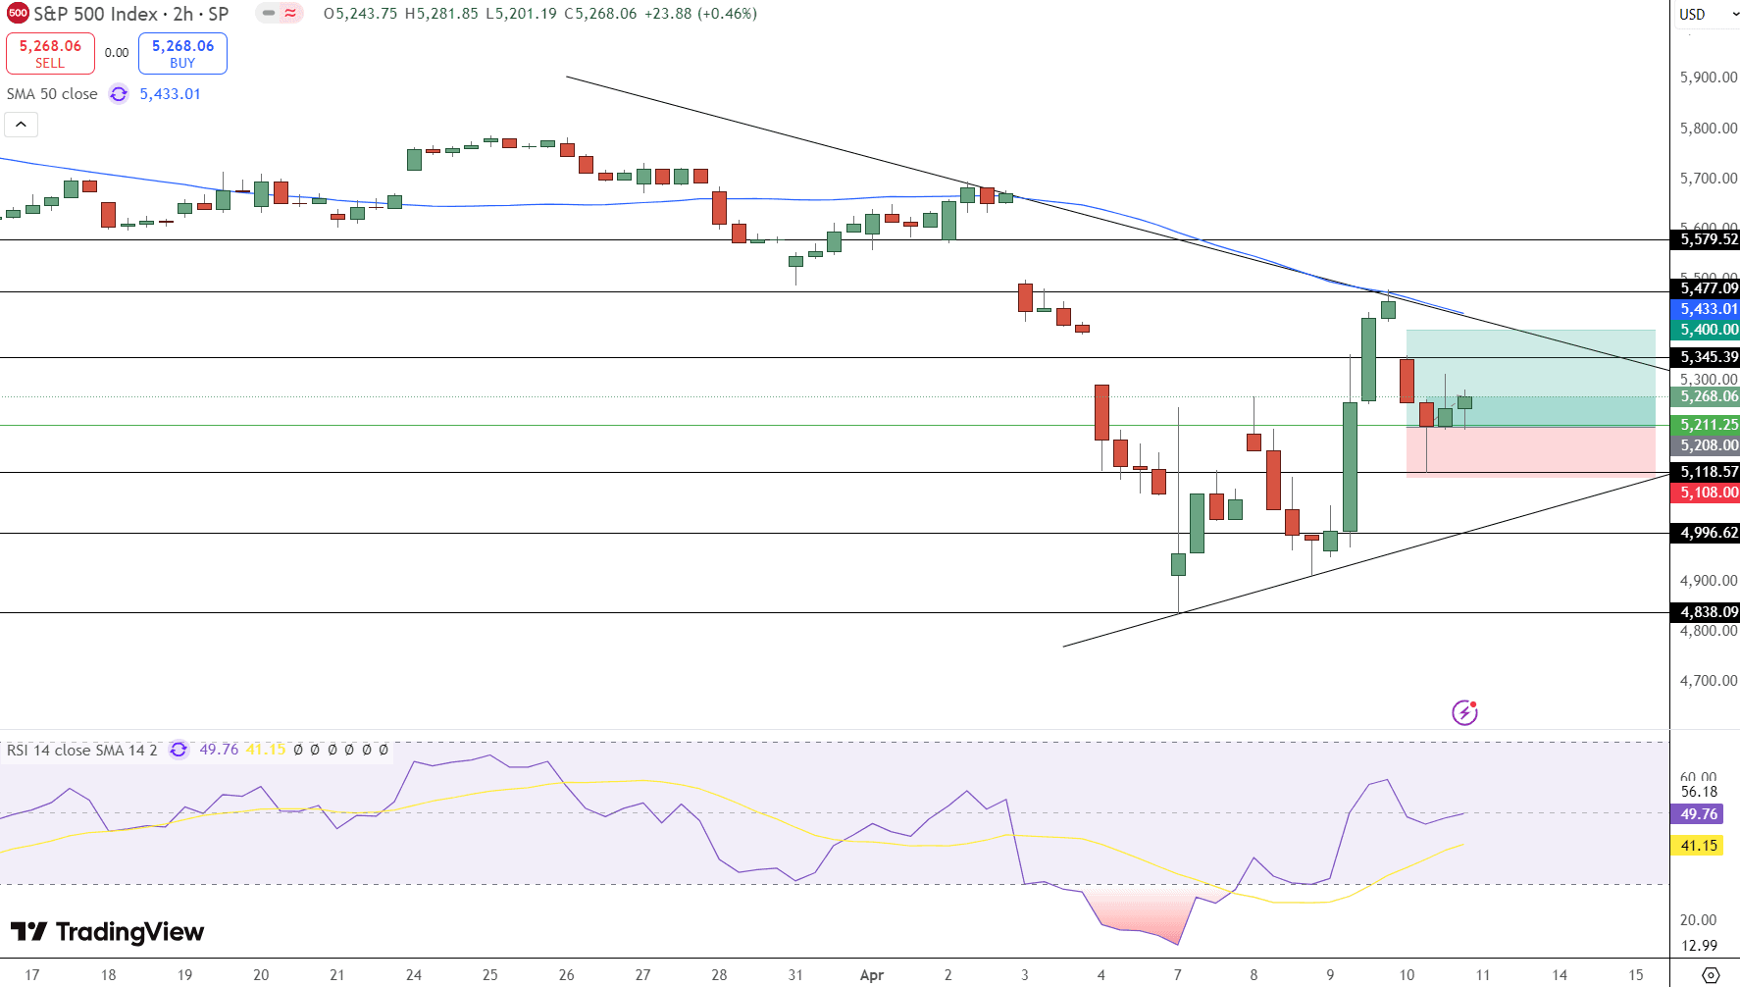The width and height of the screenshot is (1740, 987).
Task: Select the red stop-loss zone of the long position
Action: point(1530,452)
